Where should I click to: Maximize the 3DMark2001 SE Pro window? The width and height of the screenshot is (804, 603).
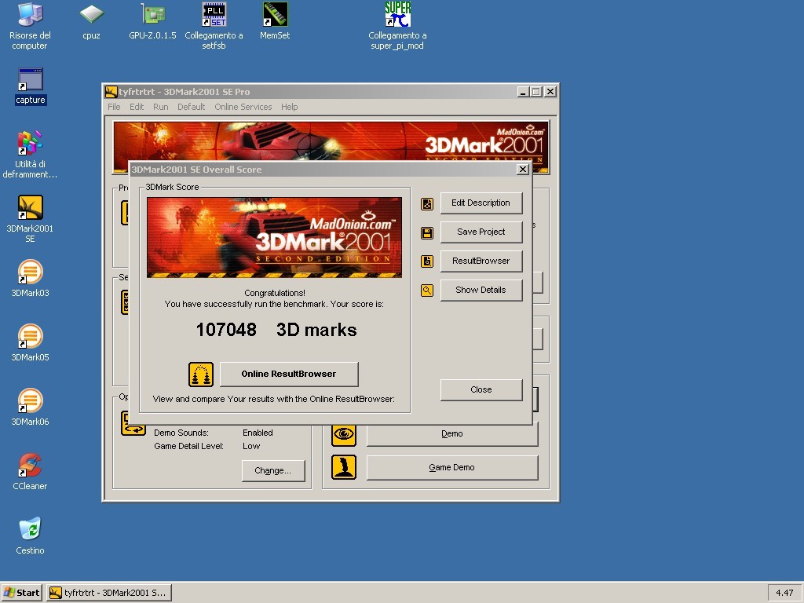click(535, 92)
